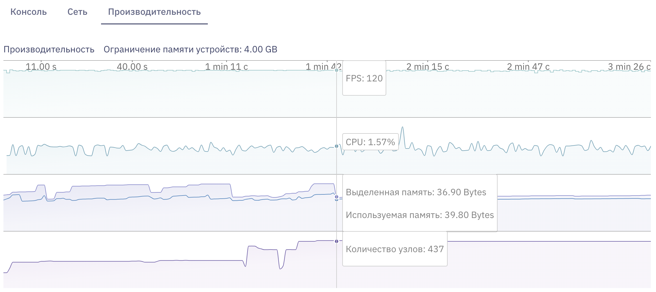Switch to the Сеть tab

(x=77, y=12)
